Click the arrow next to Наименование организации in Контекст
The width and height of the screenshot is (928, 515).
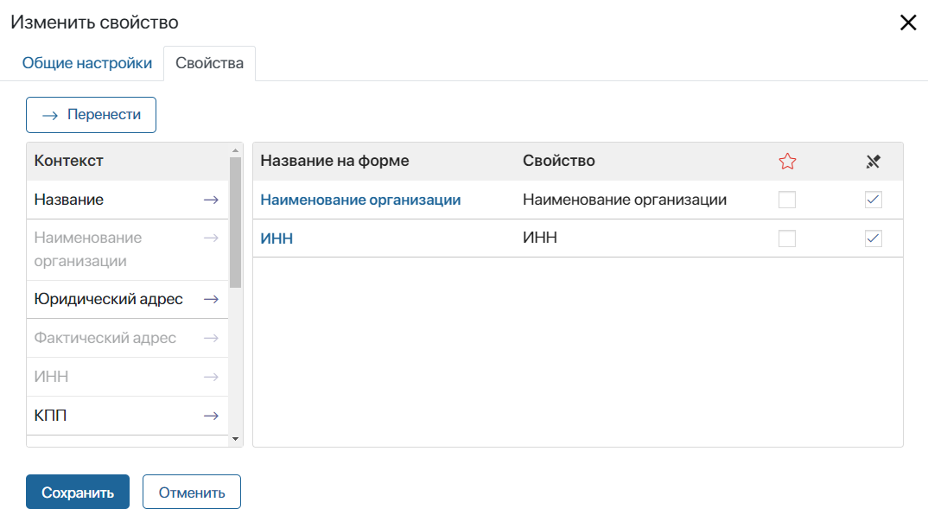tap(212, 238)
